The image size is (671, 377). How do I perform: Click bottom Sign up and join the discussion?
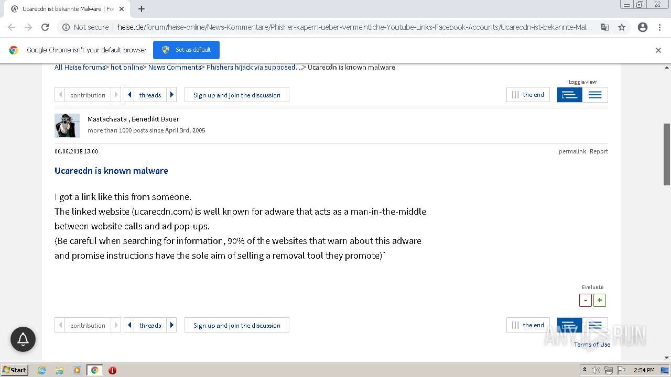click(237, 325)
